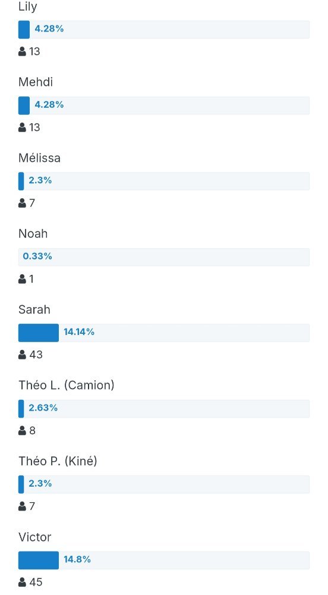Click the person icon under Théo P. (Kiné)

22,506
